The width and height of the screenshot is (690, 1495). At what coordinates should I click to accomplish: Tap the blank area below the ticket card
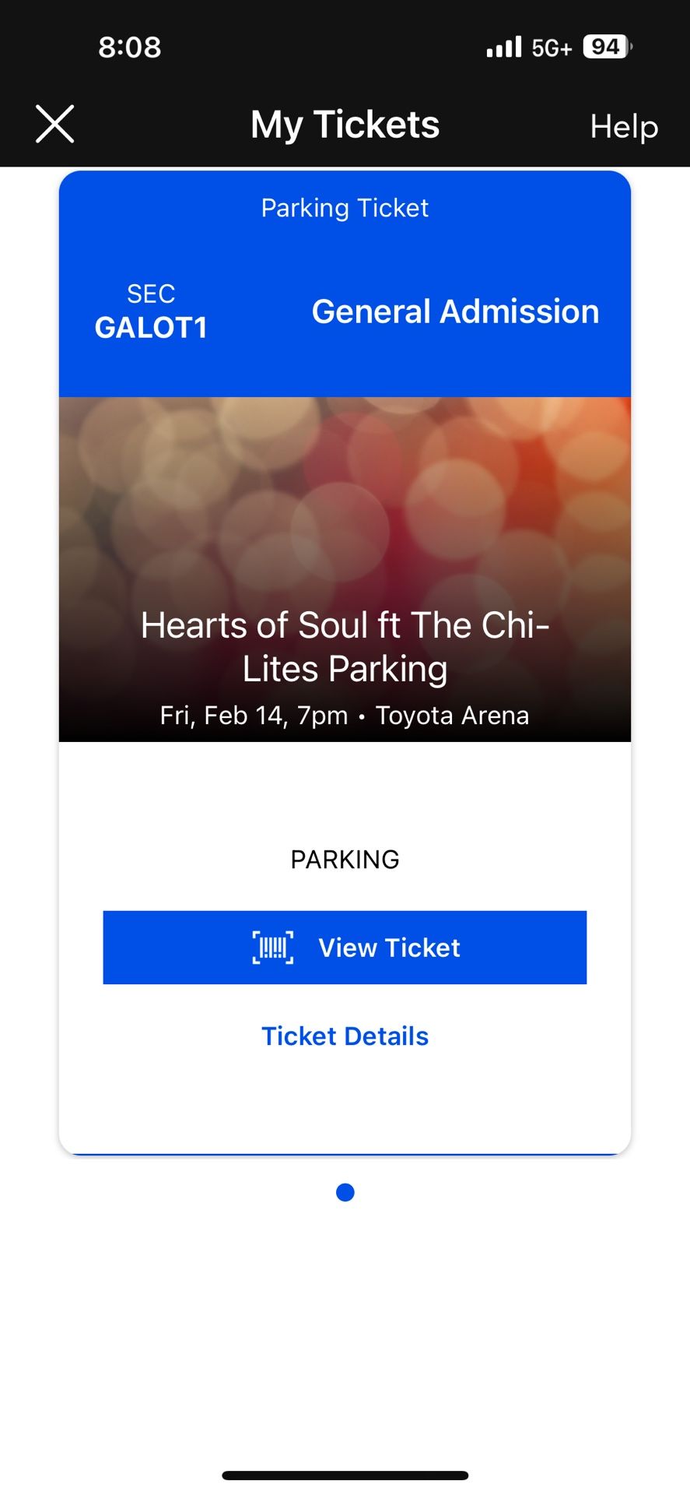tap(345, 1324)
